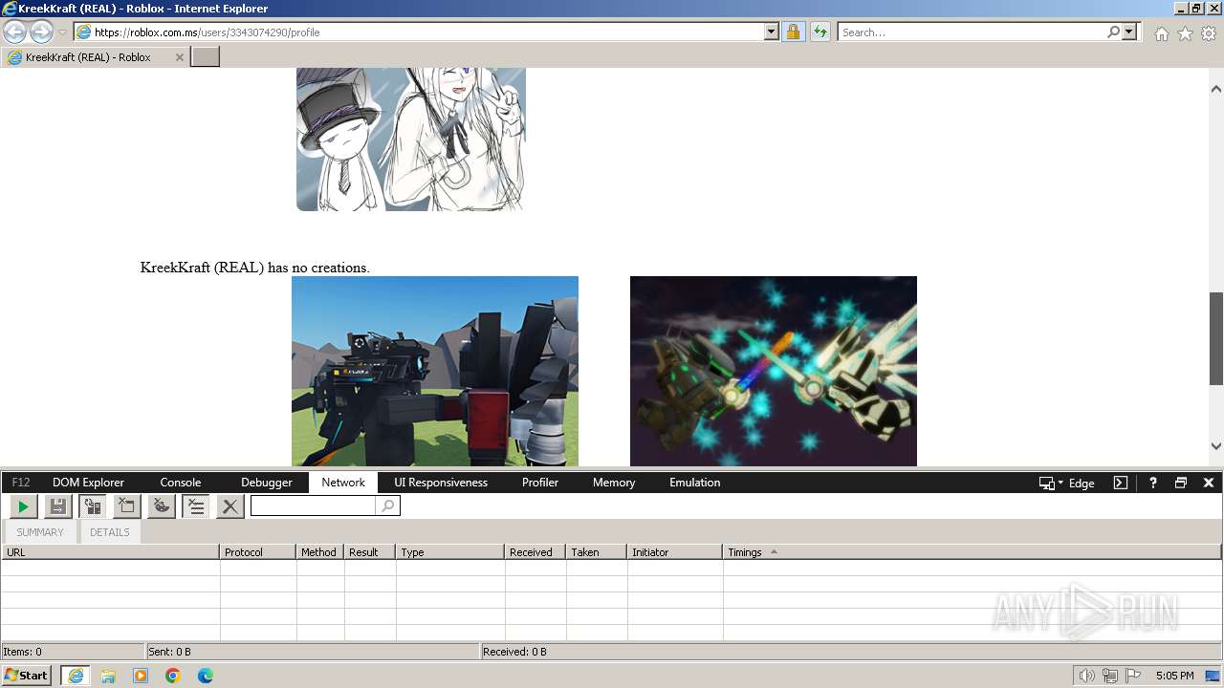Sort by the Received column header
The image size is (1224, 688).
click(535, 552)
